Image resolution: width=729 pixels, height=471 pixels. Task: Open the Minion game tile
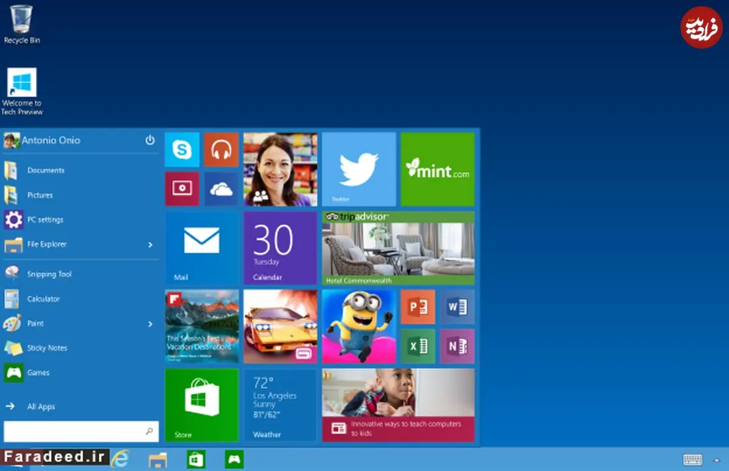pos(358,326)
